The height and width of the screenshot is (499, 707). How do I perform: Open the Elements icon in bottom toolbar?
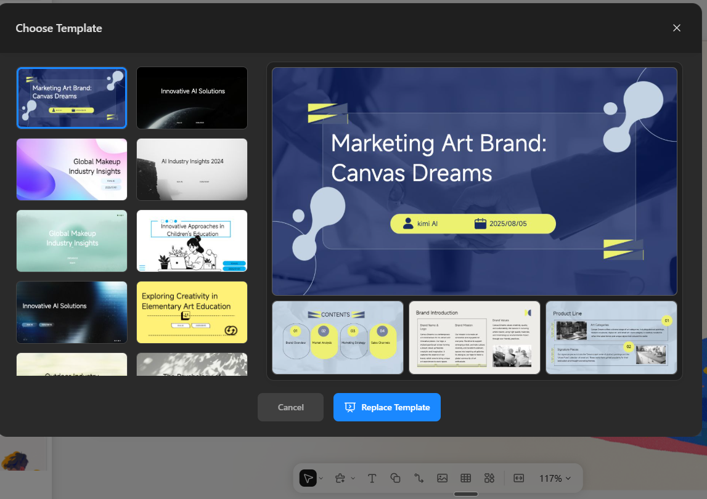point(489,478)
